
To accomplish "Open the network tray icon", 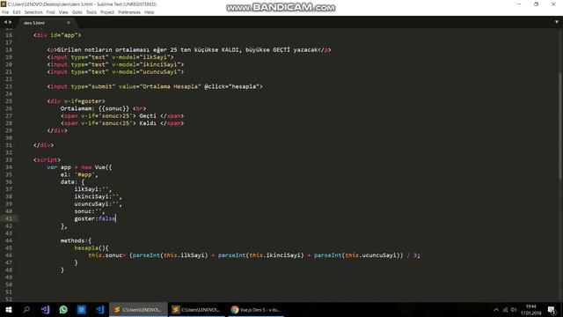I will click(505, 310).
